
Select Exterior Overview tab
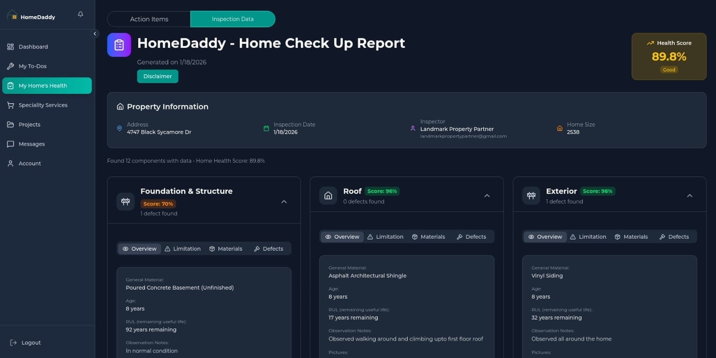[x=545, y=237]
